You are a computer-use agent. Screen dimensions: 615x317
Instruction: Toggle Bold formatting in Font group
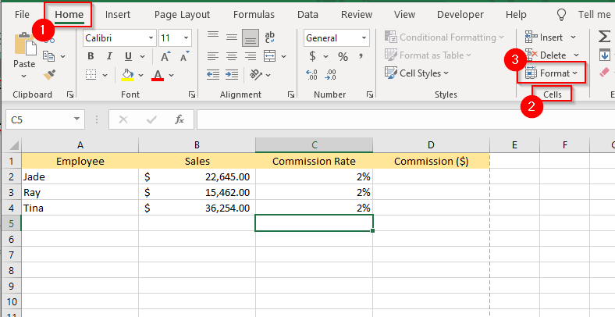pos(91,56)
